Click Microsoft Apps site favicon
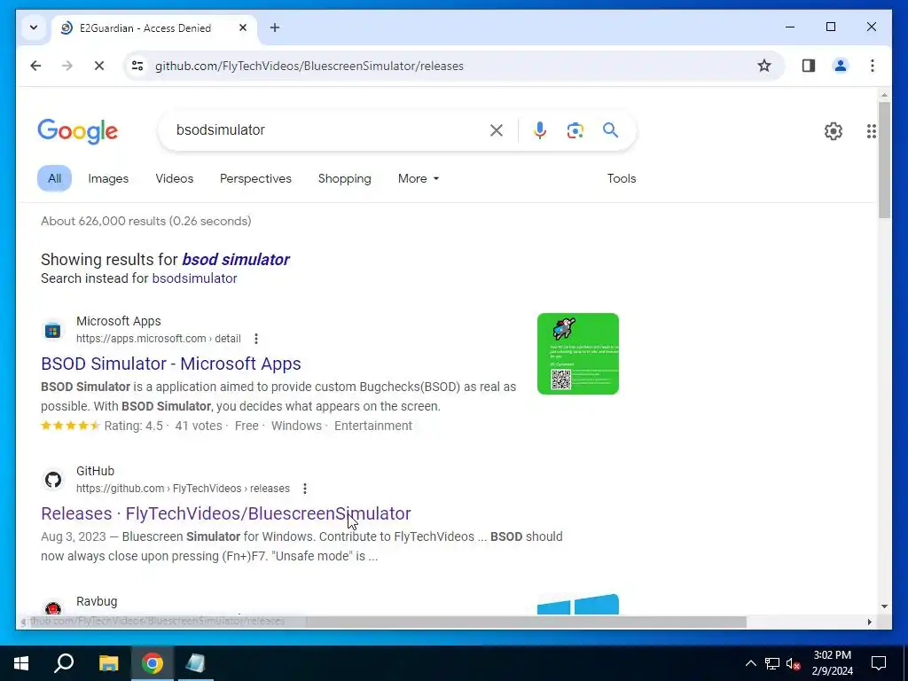The height and width of the screenshot is (681, 908). click(x=52, y=331)
